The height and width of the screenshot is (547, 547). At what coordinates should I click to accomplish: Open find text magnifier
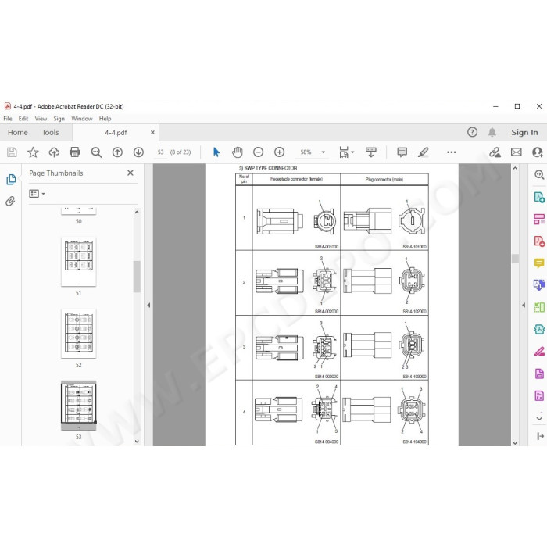(96, 152)
